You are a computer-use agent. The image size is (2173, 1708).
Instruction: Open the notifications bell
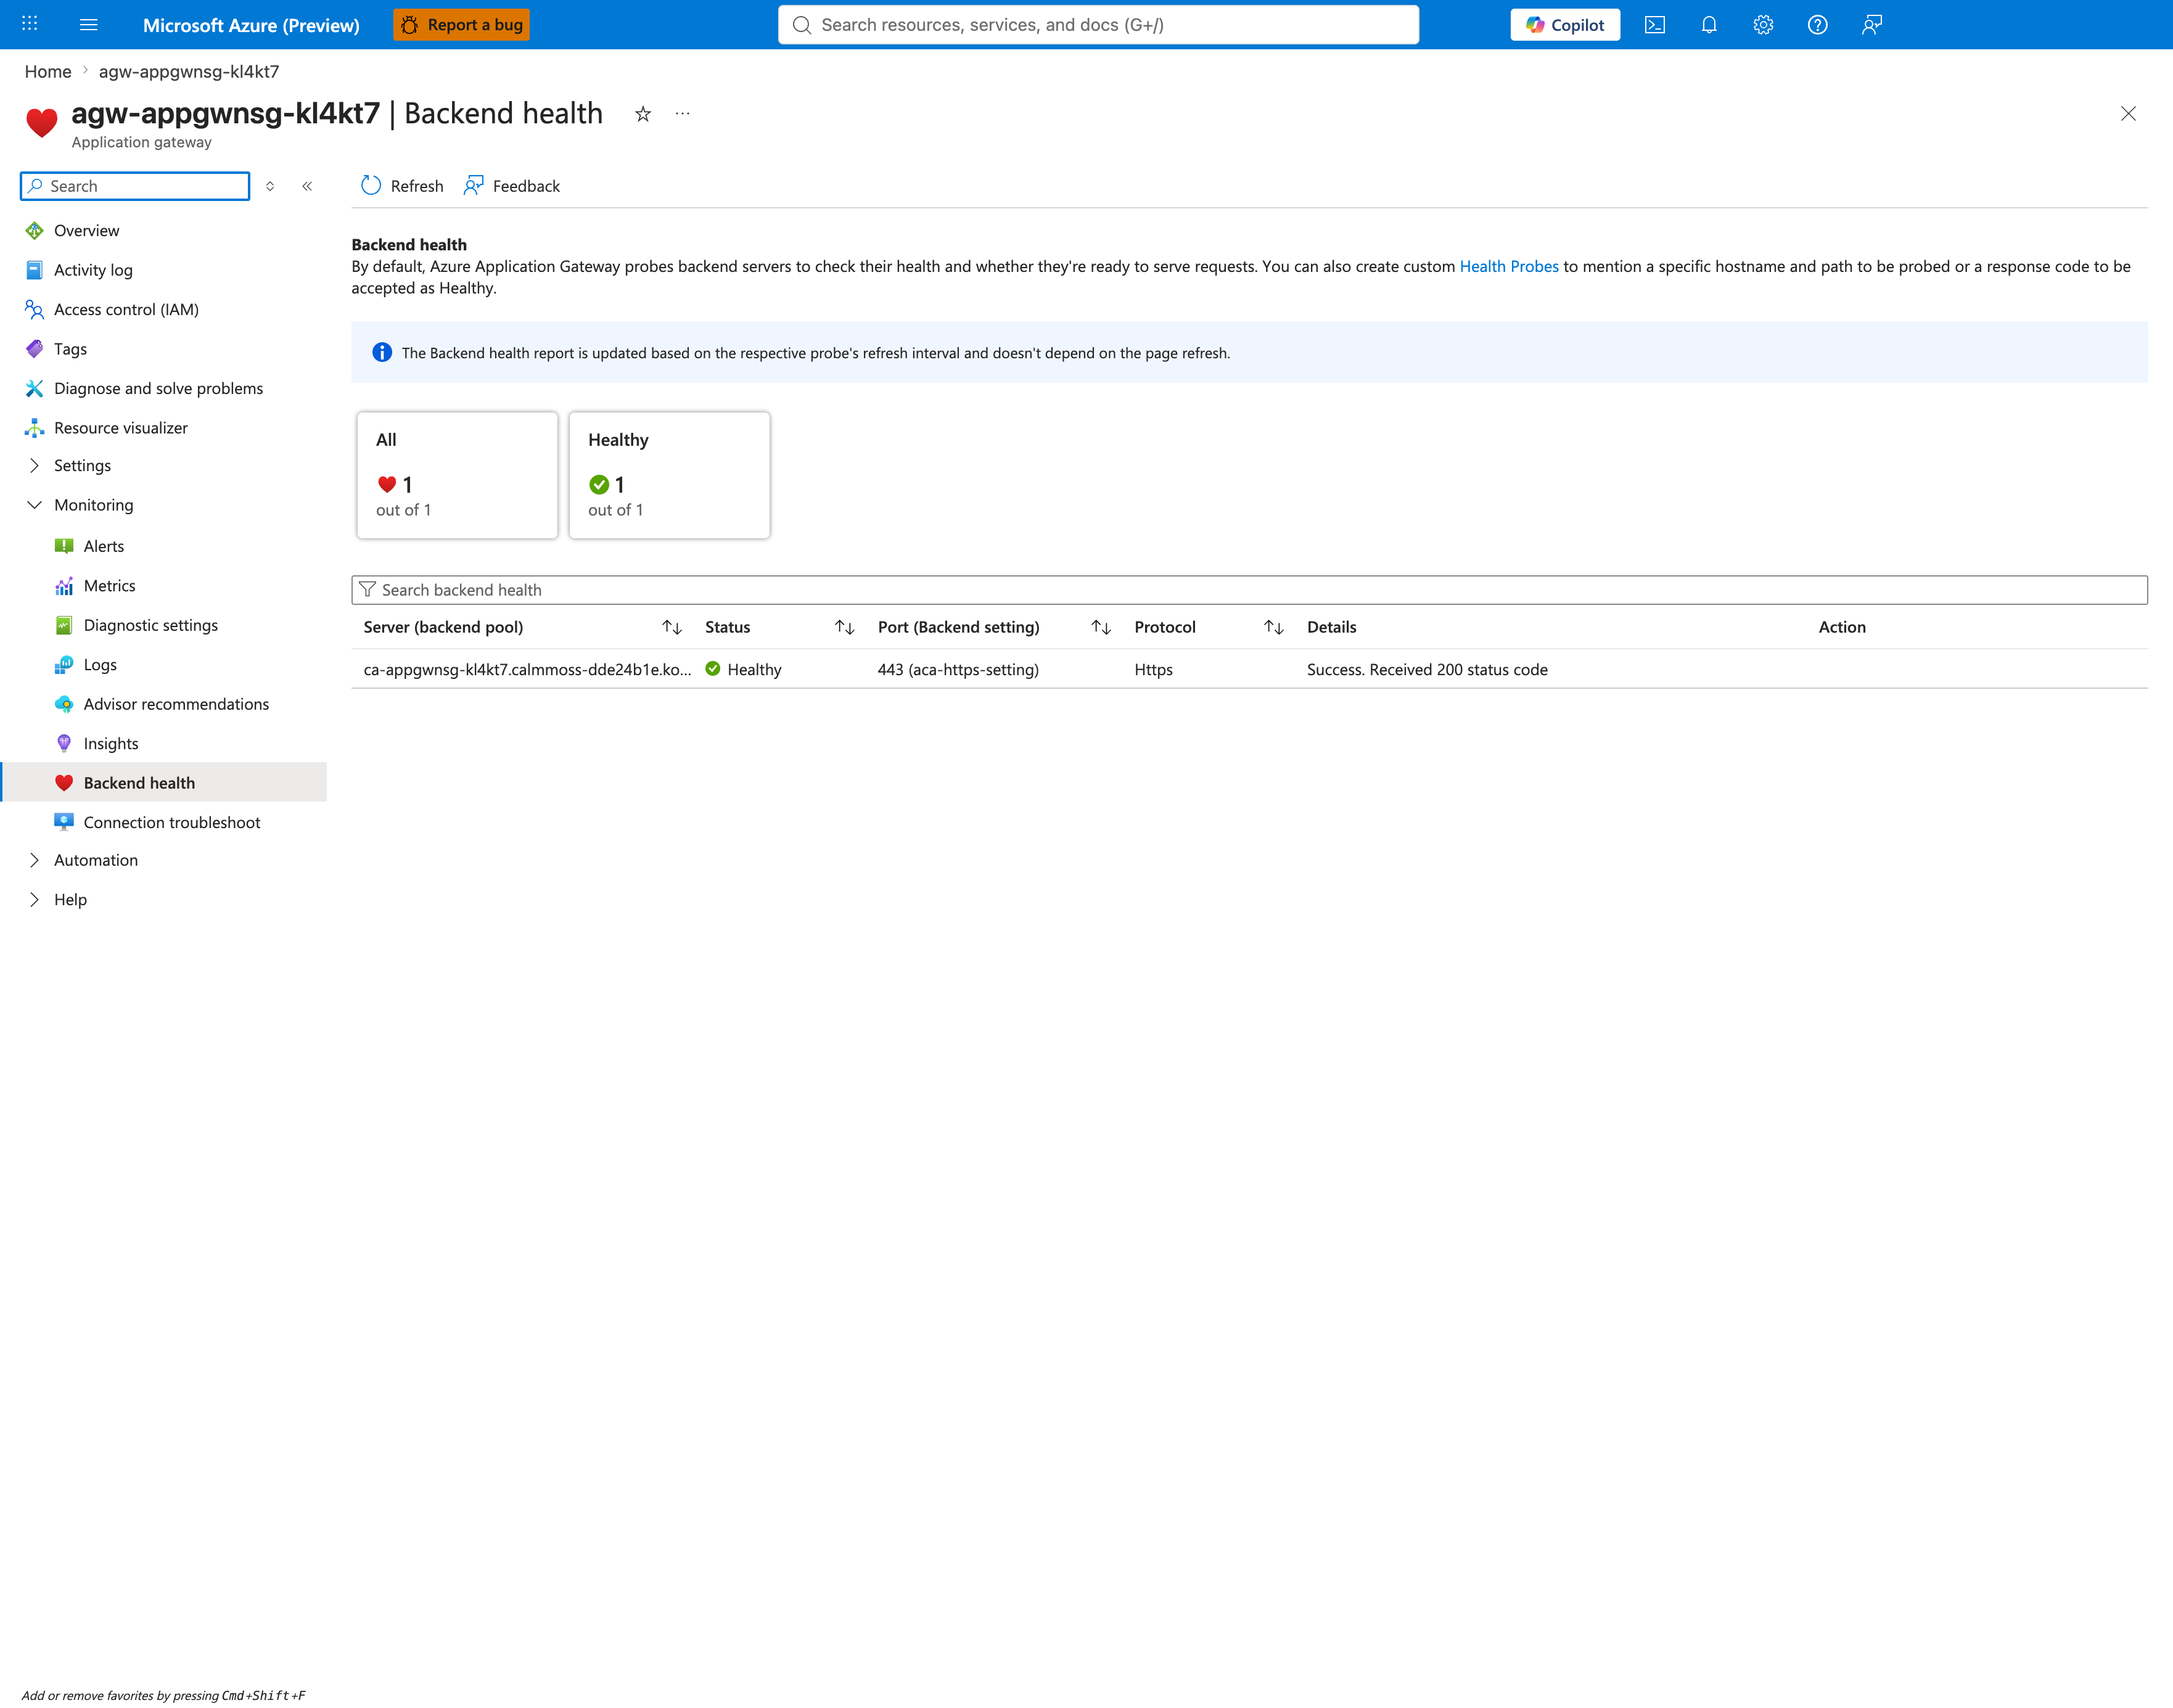[x=1709, y=25]
